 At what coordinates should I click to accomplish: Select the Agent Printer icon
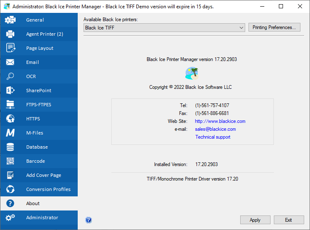tap(10, 34)
